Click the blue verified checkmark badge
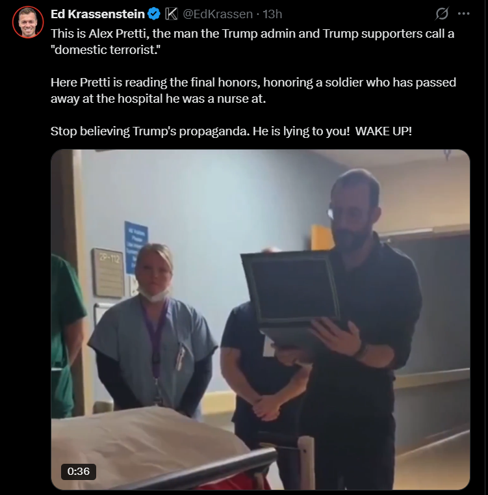 point(154,14)
